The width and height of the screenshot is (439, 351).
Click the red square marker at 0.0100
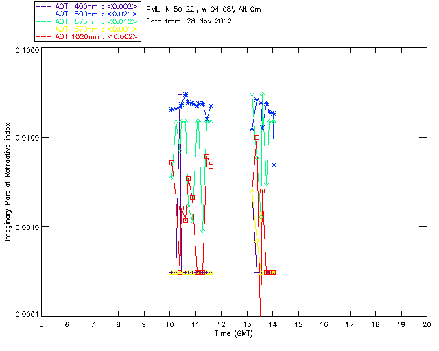[257, 137]
